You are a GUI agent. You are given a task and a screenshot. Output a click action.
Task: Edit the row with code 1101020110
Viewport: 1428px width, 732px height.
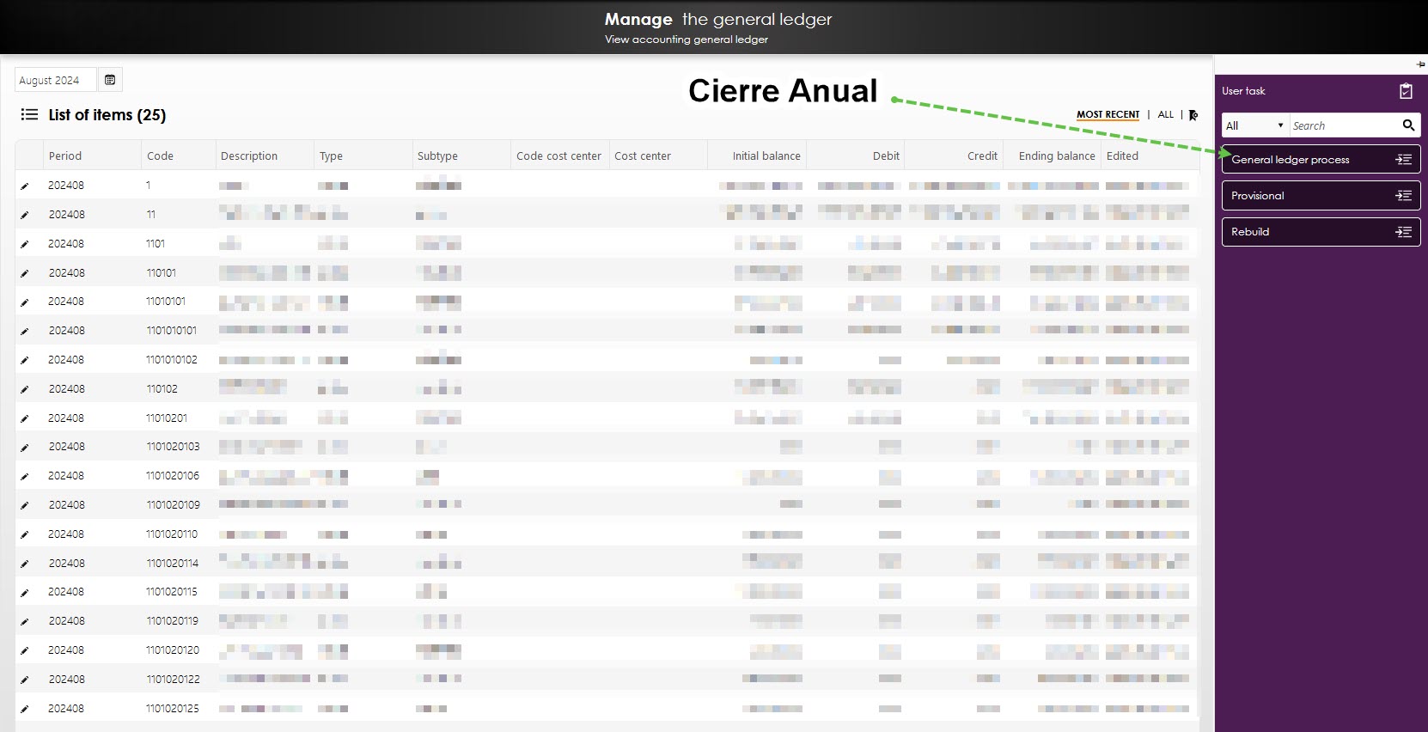click(25, 534)
